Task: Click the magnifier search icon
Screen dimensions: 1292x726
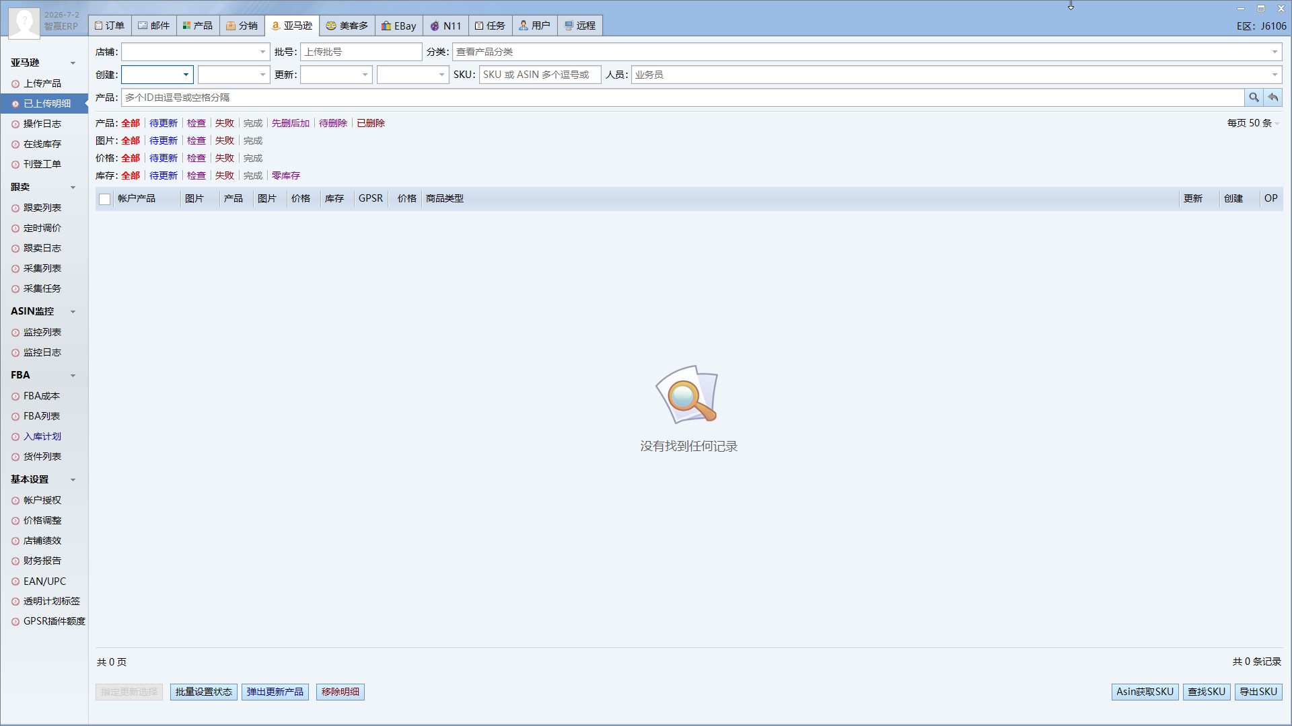Action: coord(1254,97)
